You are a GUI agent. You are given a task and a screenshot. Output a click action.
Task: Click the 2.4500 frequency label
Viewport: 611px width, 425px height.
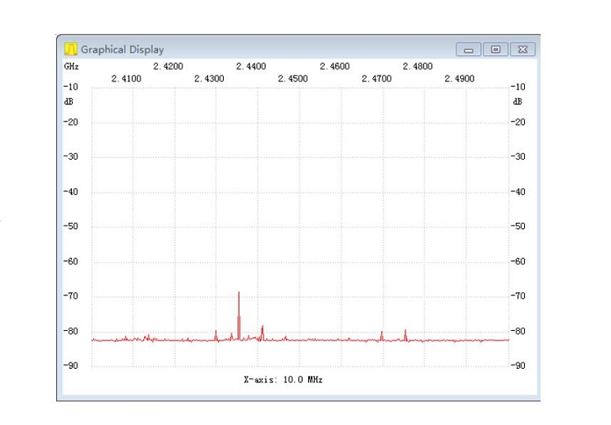tap(292, 79)
